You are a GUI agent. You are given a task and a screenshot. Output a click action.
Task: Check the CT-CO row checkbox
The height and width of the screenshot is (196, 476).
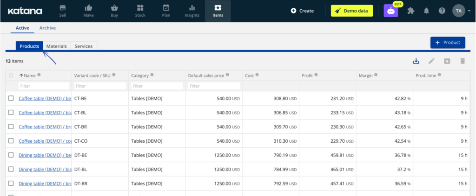[11, 141]
